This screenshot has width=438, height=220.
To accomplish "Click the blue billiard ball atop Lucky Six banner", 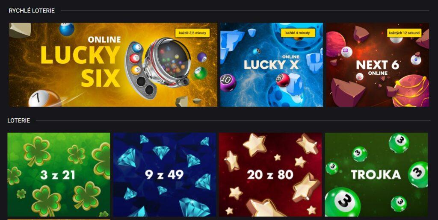I will 67,29.
